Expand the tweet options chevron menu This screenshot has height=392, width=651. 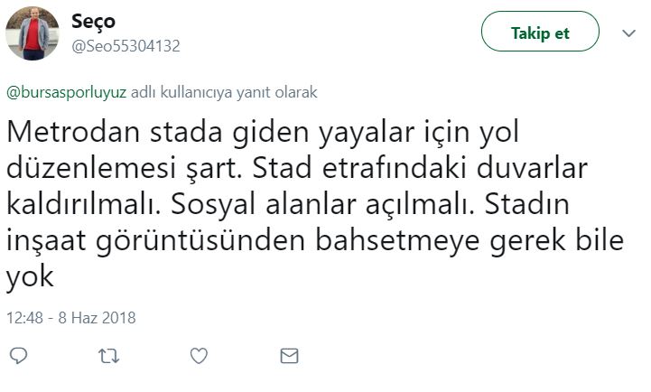629,33
